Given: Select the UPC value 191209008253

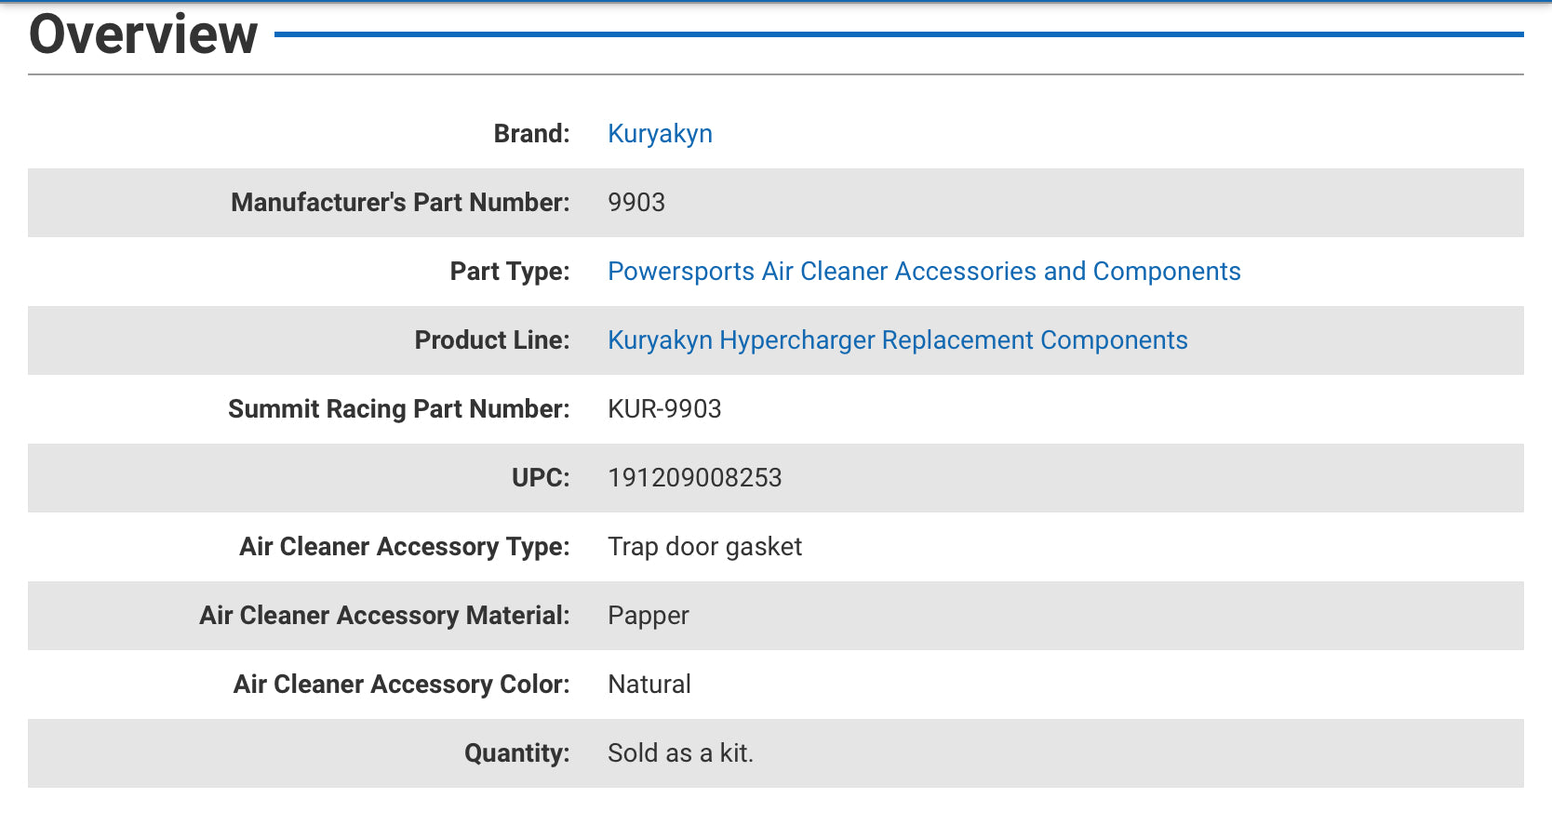Looking at the screenshot, I should 694,478.
